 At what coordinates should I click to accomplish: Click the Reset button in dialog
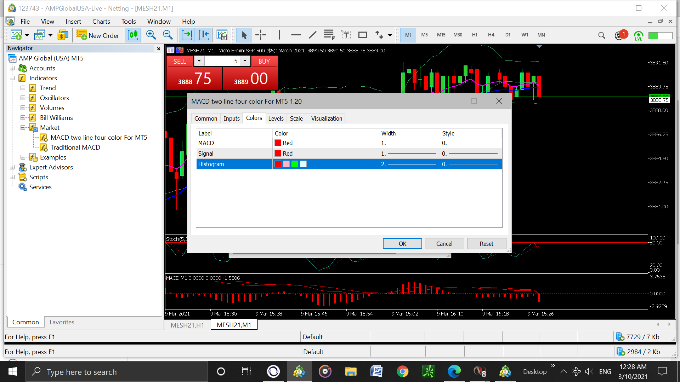click(486, 244)
